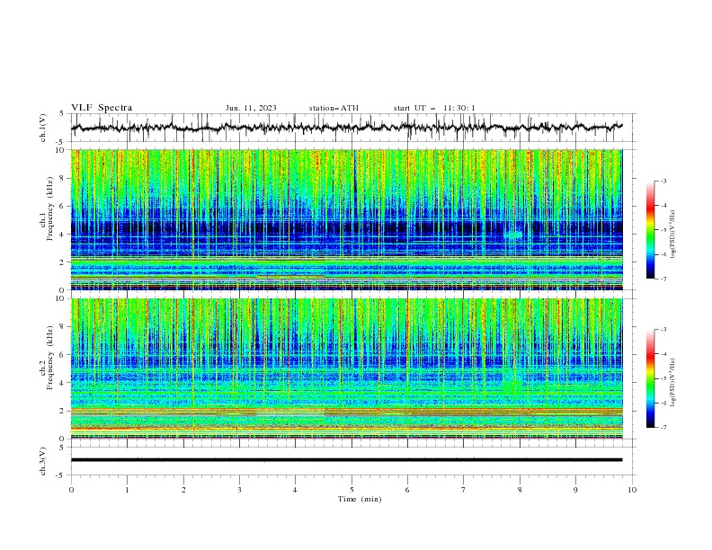Click the ch.1 frequency tick label "8"
The image size is (712, 550).
point(63,178)
